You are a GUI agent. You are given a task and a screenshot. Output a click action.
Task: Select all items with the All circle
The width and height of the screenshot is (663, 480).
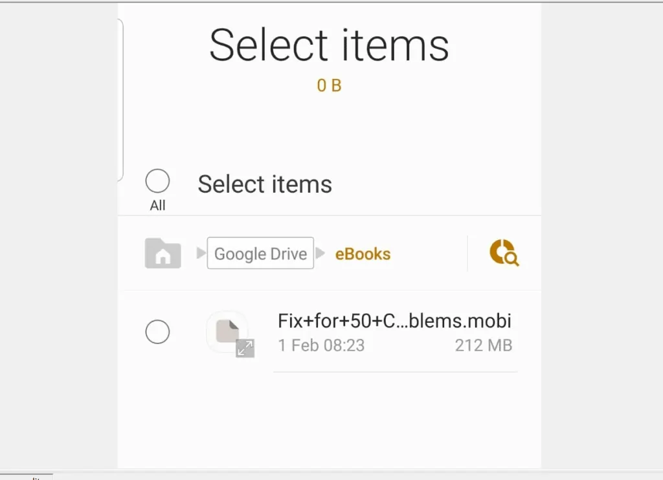[x=157, y=181]
